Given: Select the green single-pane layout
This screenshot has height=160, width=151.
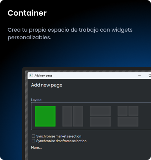Looking at the screenshot, I should pos(45,116).
